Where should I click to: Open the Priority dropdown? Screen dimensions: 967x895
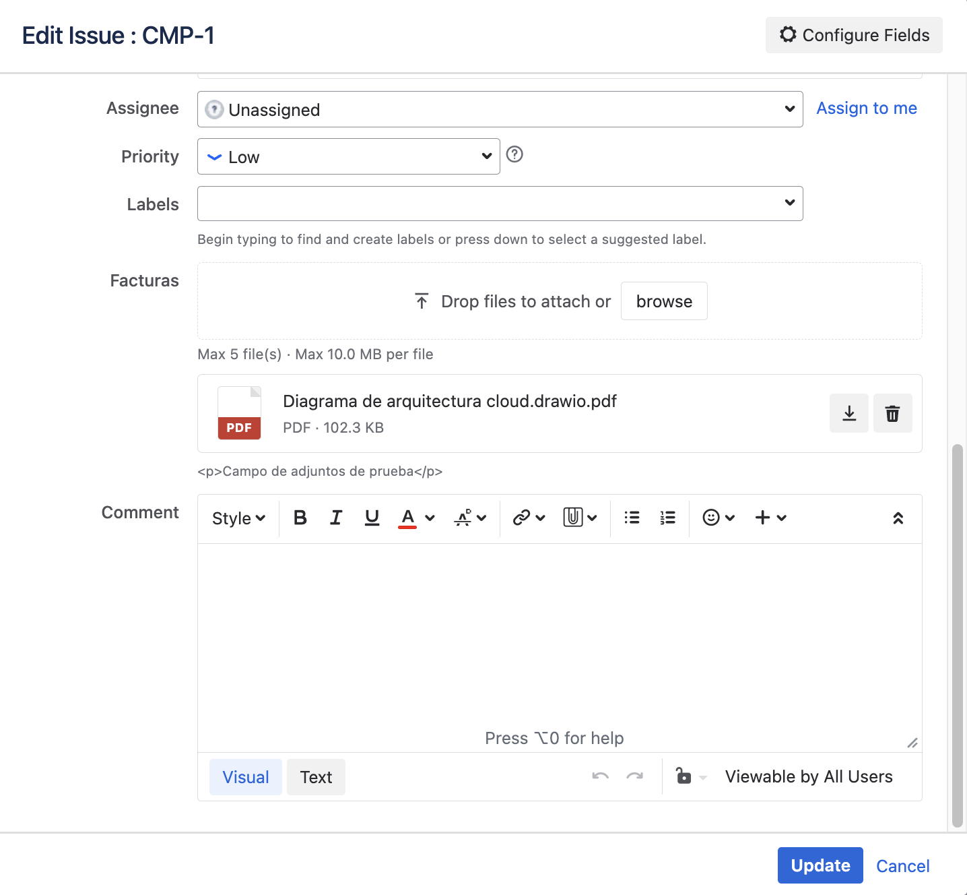point(349,156)
